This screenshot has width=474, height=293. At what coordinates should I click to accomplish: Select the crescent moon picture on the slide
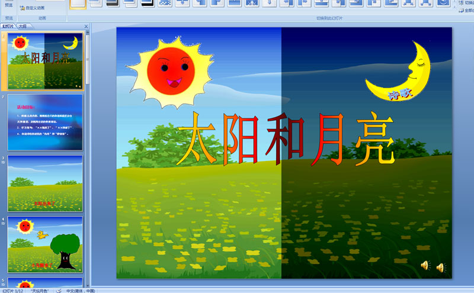click(x=398, y=71)
